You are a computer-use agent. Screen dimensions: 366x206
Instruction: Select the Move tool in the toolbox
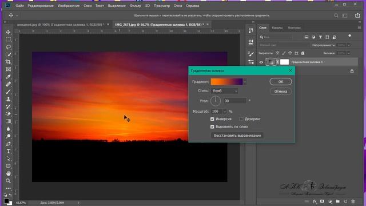tap(8, 32)
